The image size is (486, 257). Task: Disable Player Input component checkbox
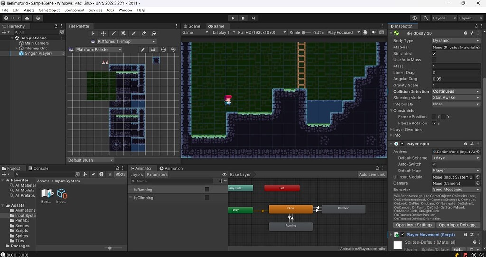(402, 144)
